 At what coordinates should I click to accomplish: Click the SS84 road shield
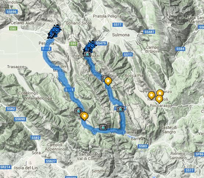(x=180, y=49)
